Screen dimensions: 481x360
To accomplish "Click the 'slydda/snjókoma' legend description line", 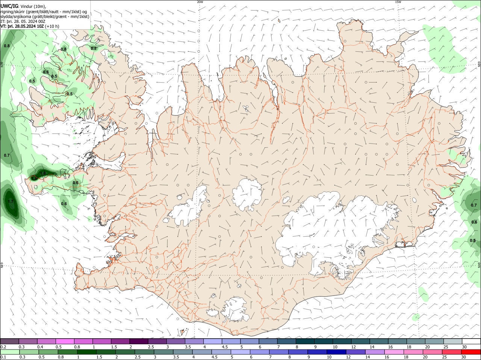I will point(45,16).
